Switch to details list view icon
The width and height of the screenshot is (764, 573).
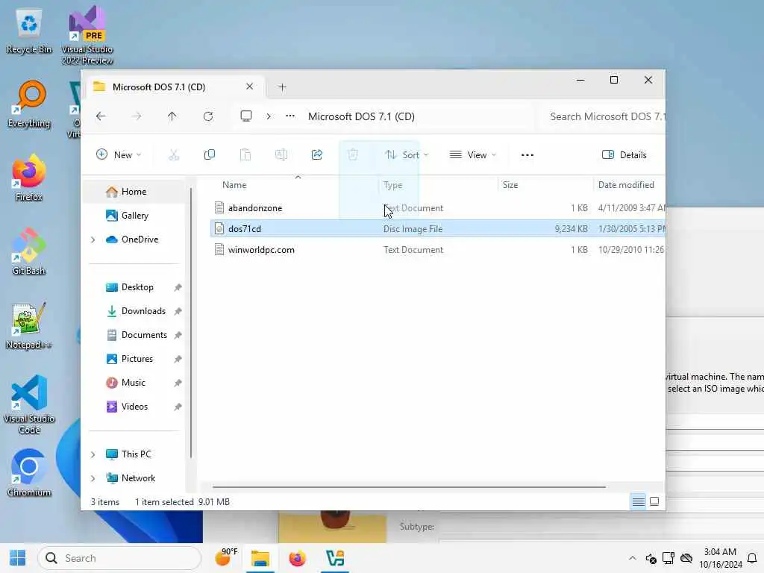click(639, 501)
